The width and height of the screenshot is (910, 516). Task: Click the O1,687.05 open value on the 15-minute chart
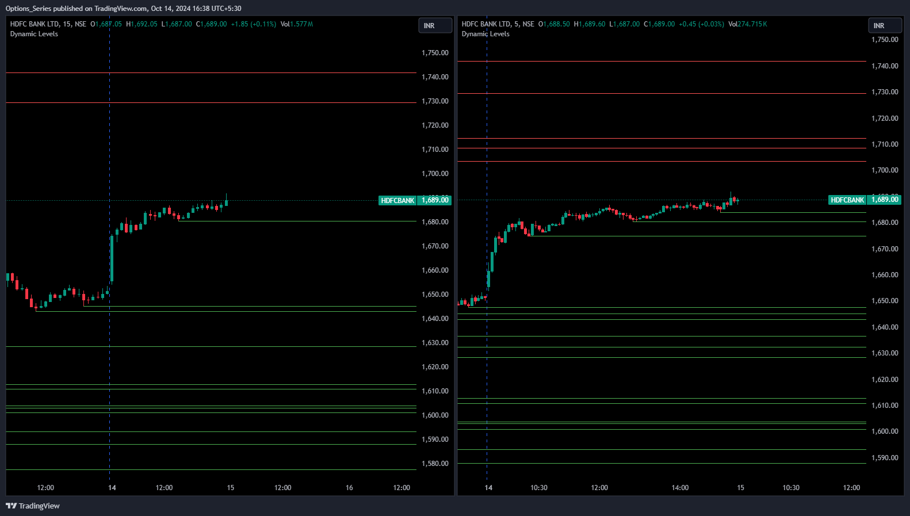pyautogui.click(x=106, y=24)
